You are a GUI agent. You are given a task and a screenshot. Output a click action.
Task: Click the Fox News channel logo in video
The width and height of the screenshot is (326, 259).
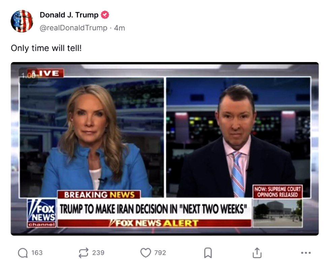(x=42, y=213)
